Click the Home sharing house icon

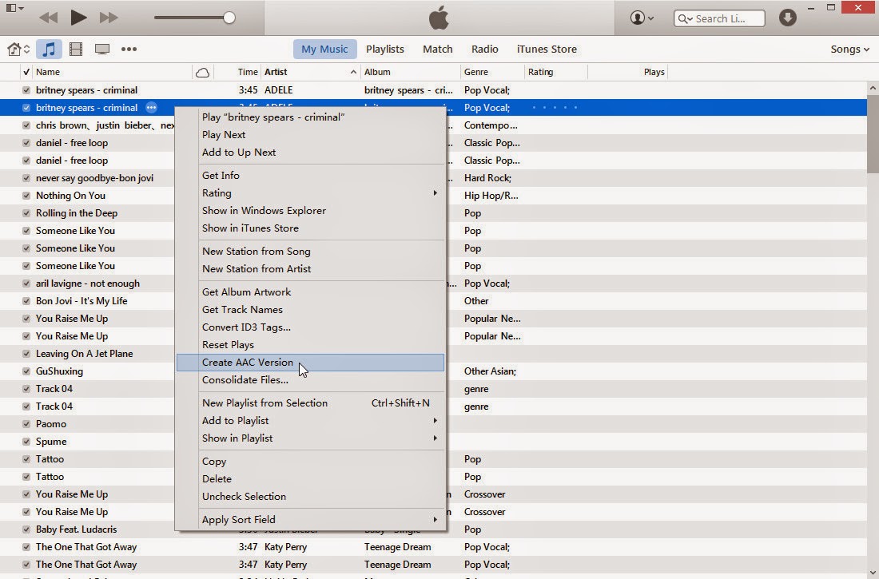14,50
